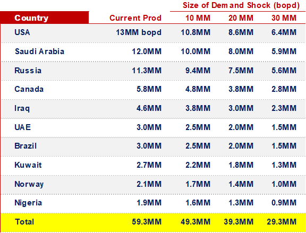Select the Russia row label
This screenshot has width=306, height=233.
28,71
